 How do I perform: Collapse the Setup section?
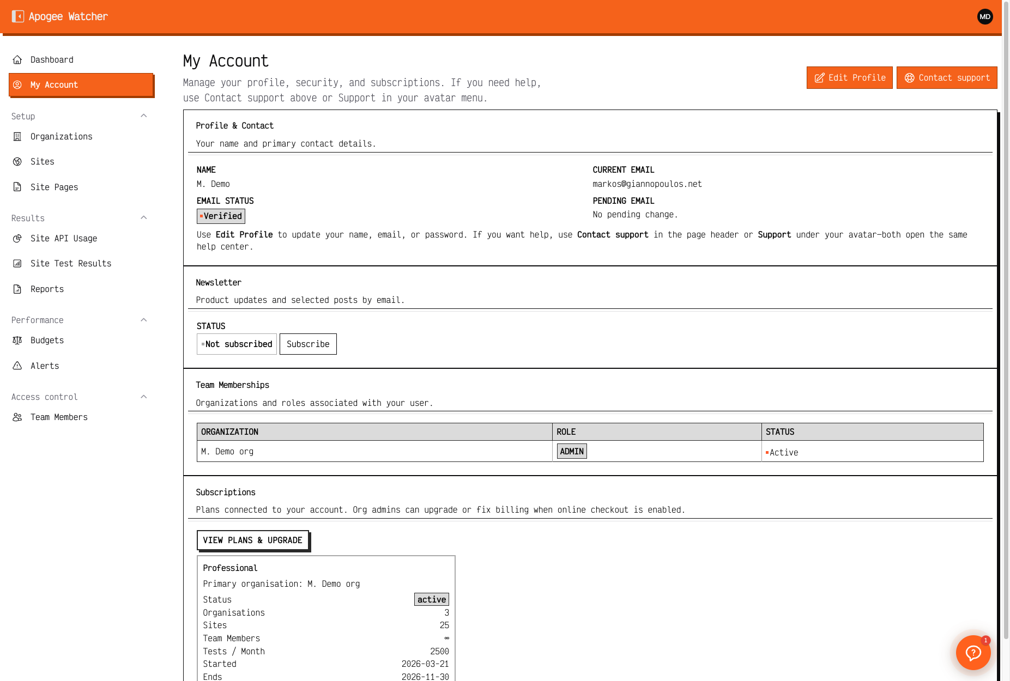(x=144, y=115)
